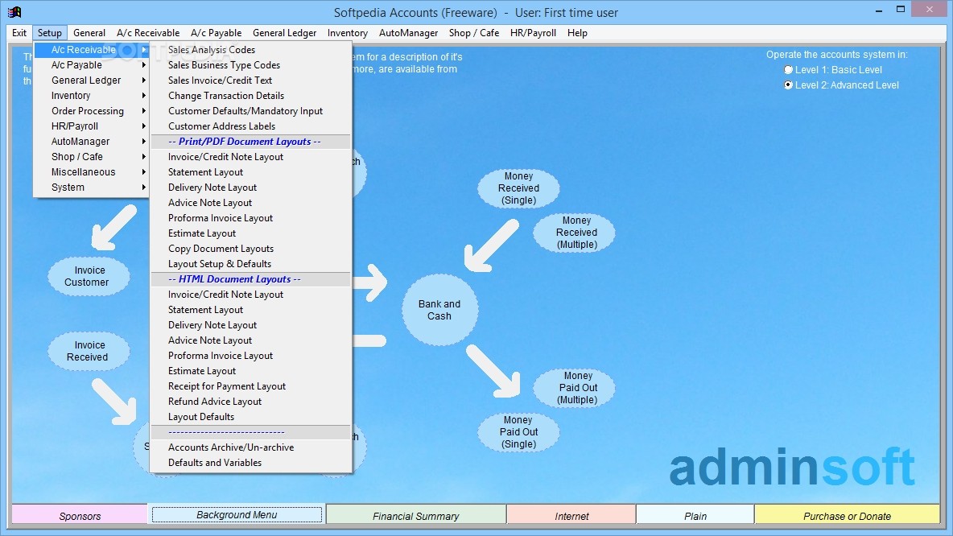Open Accounts Archive/Un-archive
Image resolution: width=953 pixels, height=536 pixels.
(250, 447)
